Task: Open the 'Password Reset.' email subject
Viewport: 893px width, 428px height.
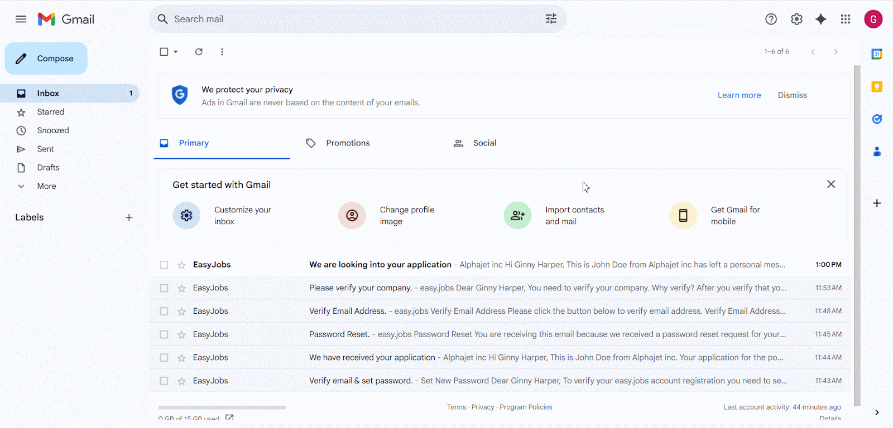Action: point(339,334)
